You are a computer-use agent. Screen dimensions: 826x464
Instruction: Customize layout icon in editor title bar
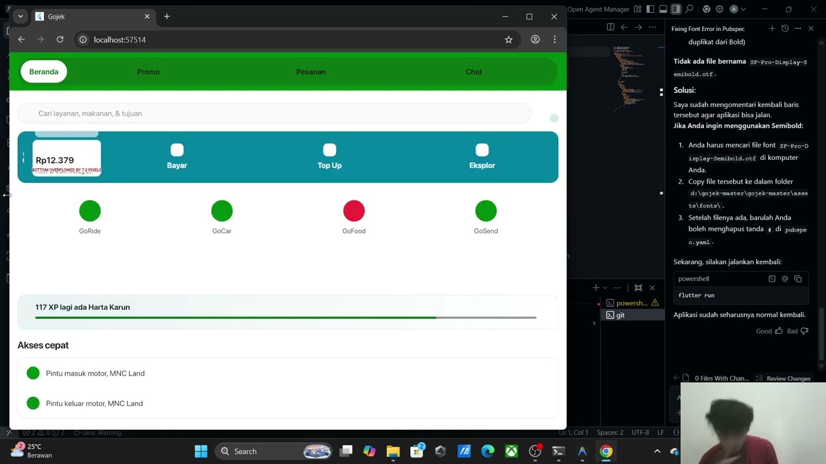(x=638, y=9)
